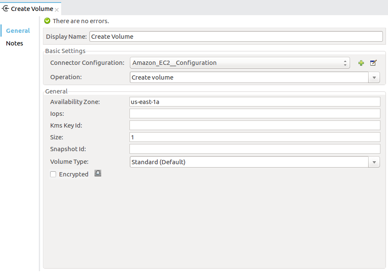This screenshot has height=272, width=388.
Task: Add a new connector configuration with the plus icon
Action: click(361, 62)
